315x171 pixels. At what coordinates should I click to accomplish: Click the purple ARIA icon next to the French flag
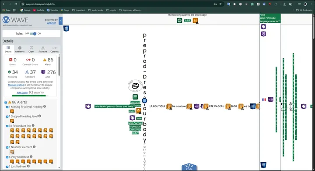[271, 99]
